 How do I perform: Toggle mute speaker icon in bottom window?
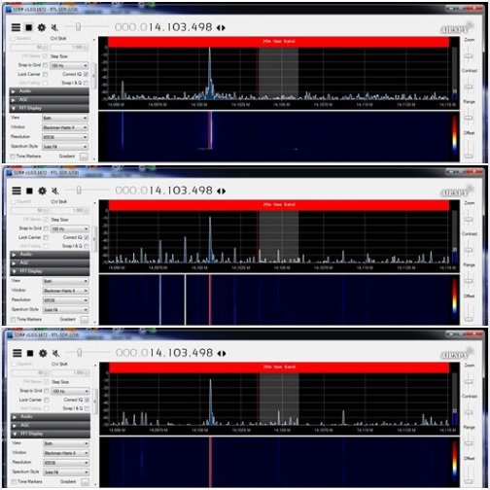56,353
